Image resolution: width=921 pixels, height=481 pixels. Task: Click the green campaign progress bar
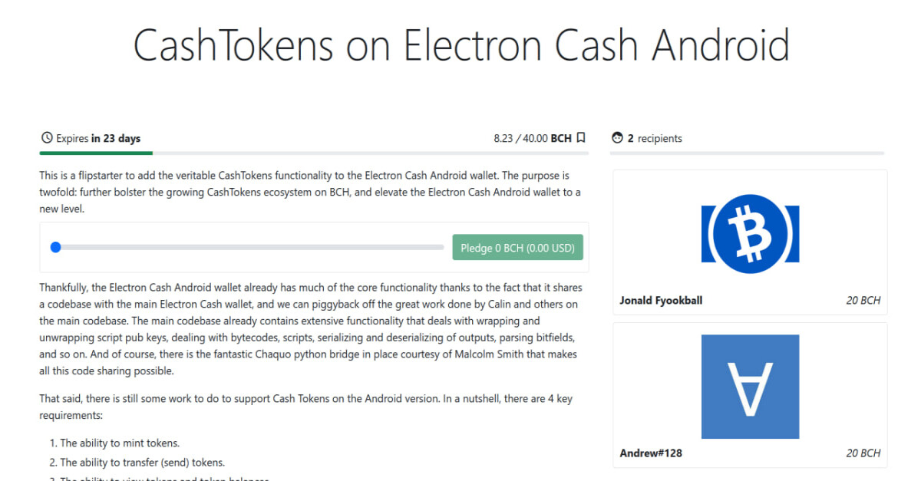tap(95, 150)
